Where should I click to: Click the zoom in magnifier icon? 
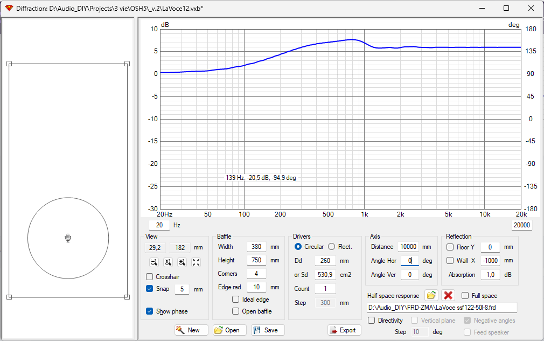point(182,262)
